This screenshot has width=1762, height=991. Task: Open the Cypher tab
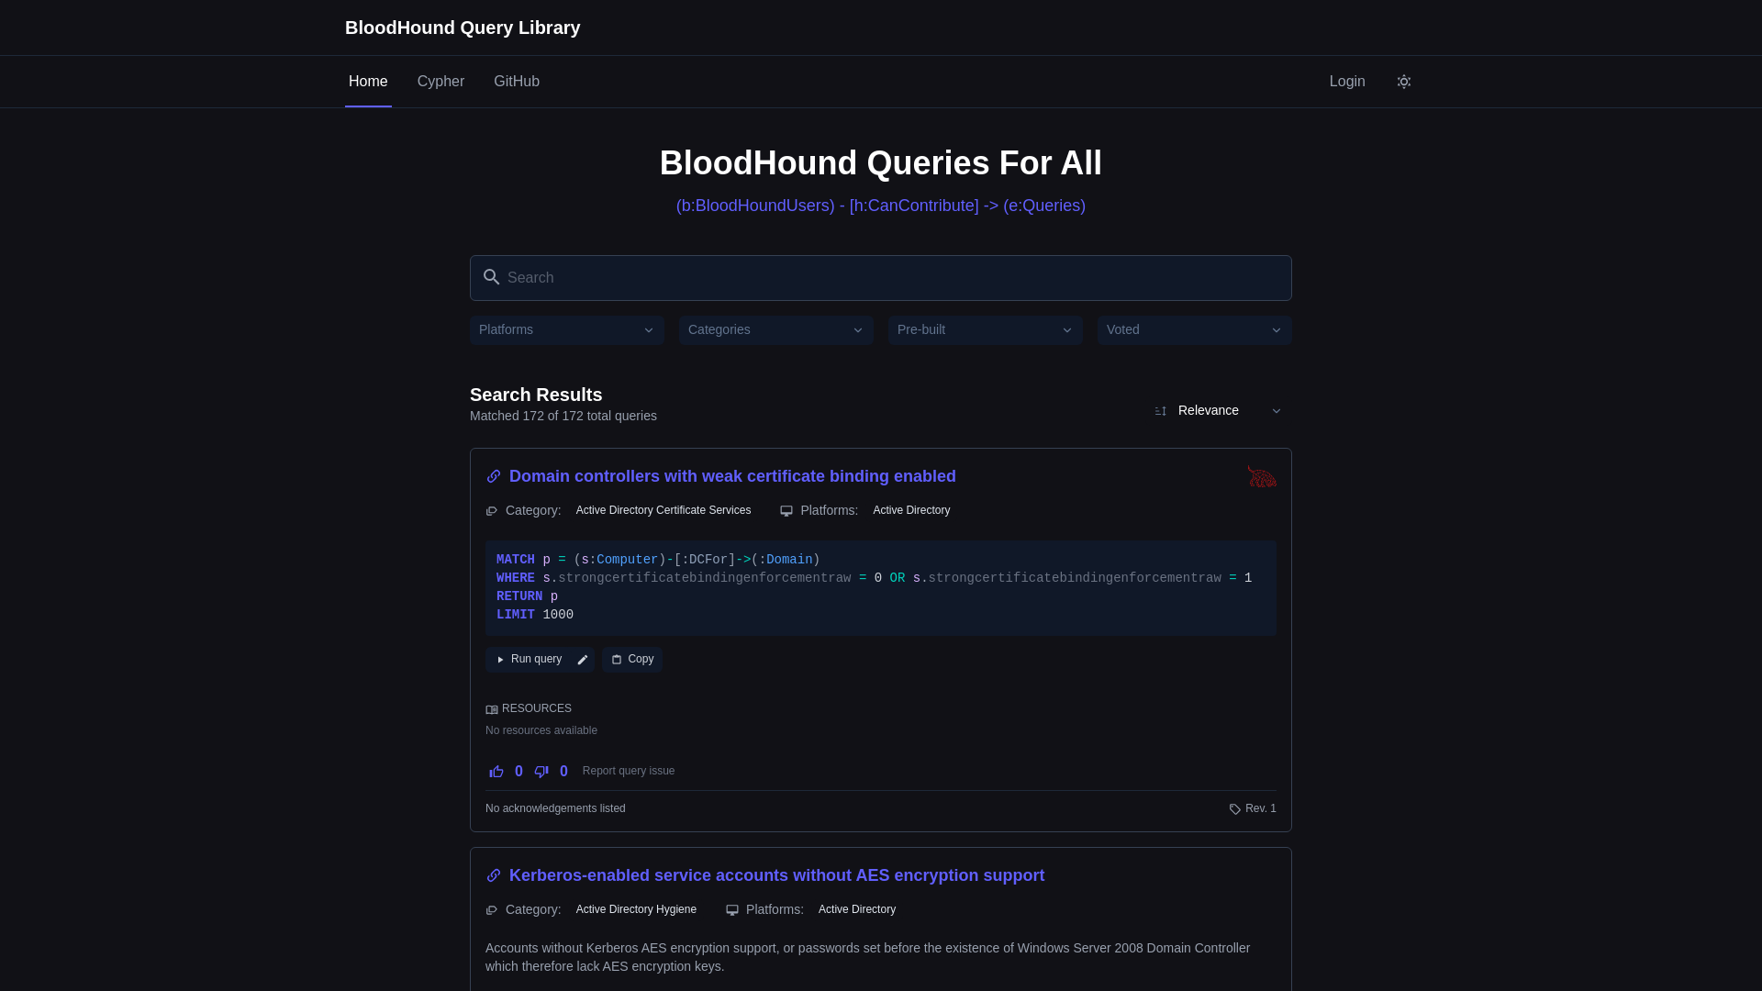coord(440,82)
